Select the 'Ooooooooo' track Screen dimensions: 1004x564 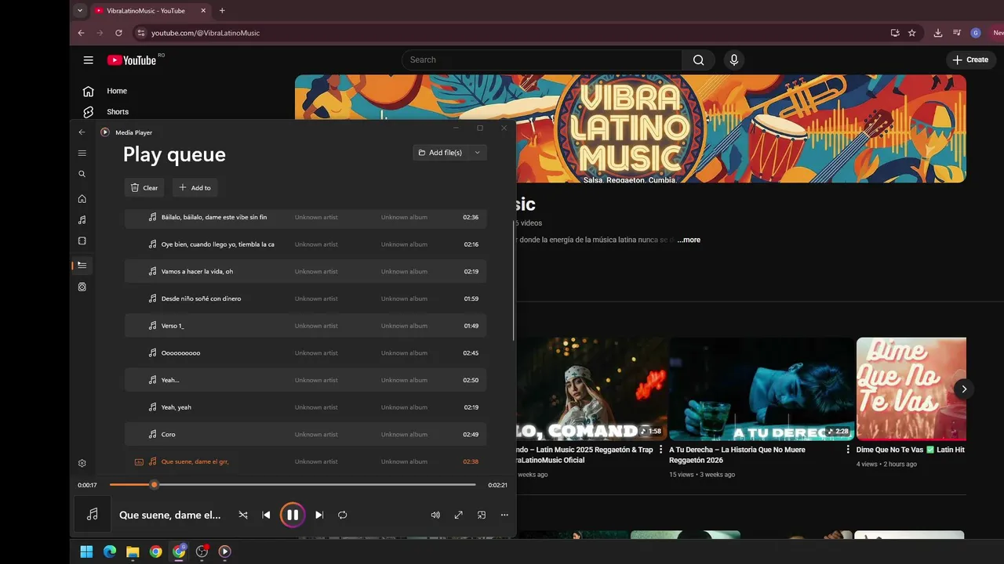[x=305, y=352]
